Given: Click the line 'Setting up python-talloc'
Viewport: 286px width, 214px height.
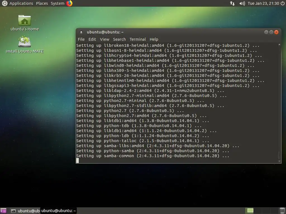Looking at the screenshot, I should [143, 141].
